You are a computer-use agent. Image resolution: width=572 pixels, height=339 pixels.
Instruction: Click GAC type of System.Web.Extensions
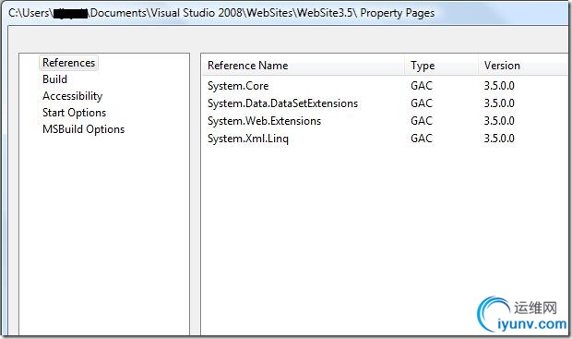[422, 121]
